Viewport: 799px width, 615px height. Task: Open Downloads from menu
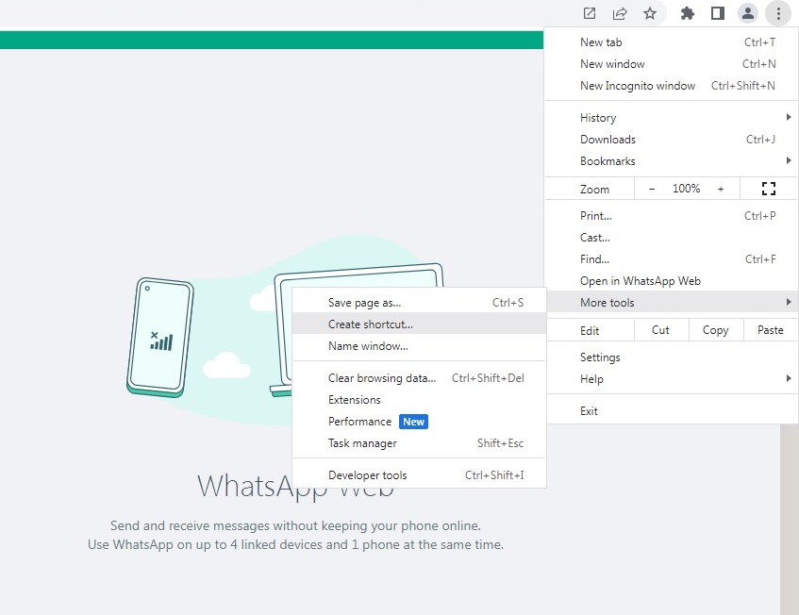tap(672, 139)
